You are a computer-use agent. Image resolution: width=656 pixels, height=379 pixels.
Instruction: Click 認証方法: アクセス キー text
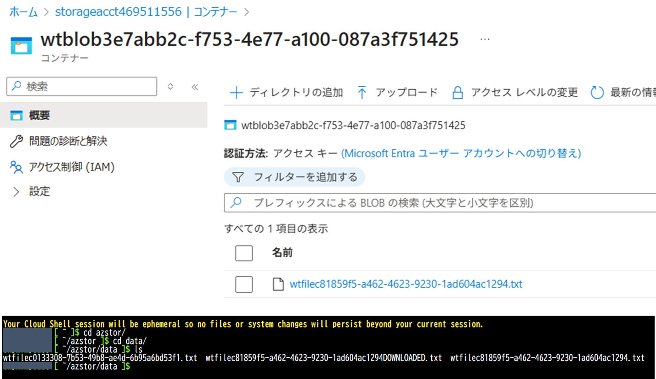pyautogui.click(x=281, y=153)
